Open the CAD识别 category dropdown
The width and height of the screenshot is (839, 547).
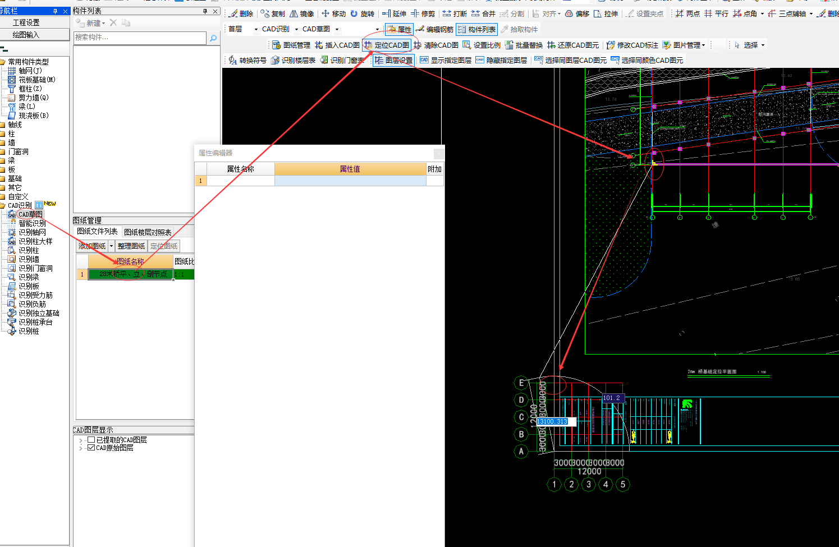coord(296,29)
